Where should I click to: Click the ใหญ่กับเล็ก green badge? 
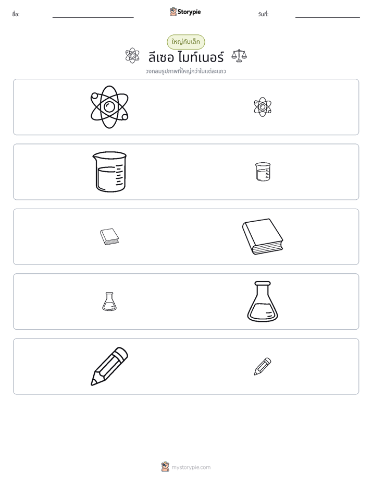pyautogui.click(x=185, y=42)
